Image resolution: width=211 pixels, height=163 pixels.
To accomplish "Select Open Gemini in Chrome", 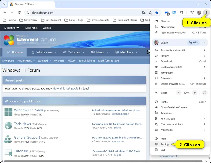I will (180, 108).
